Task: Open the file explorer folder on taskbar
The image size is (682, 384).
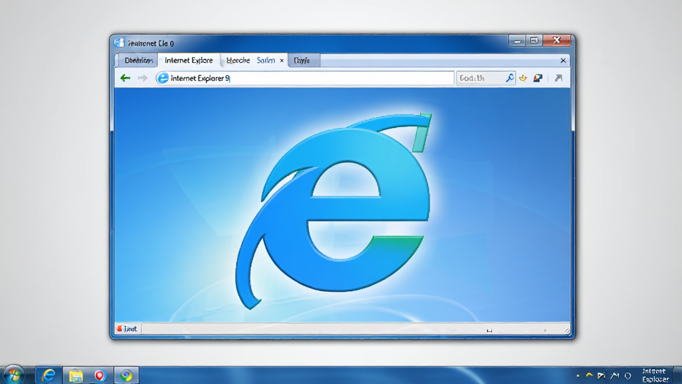Action: [x=76, y=375]
